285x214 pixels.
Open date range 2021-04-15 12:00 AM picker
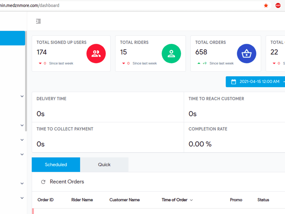255,82
